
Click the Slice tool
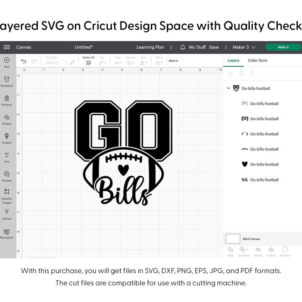pos(231,252)
